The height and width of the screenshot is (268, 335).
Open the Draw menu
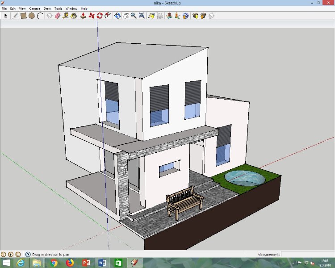(x=47, y=8)
